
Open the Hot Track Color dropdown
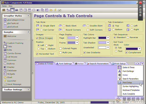[139, 49]
